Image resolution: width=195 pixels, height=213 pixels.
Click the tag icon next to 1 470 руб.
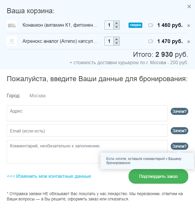[x=151, y=41]
